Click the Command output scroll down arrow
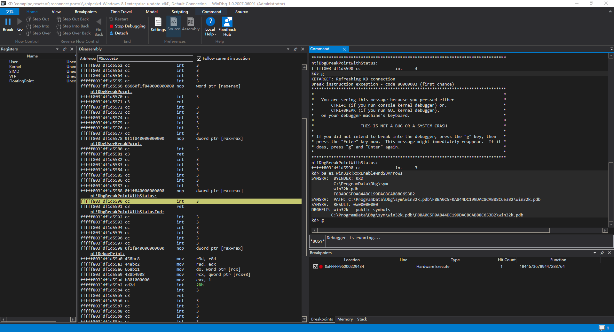The width and height of the screenshot is (614, 332). 611,224
